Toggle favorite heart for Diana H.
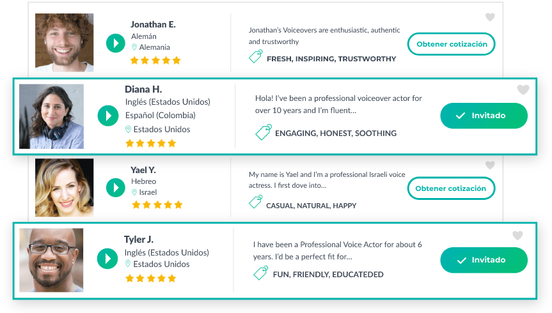The height and width of the screenshot is (313, 552). point(523,90)
